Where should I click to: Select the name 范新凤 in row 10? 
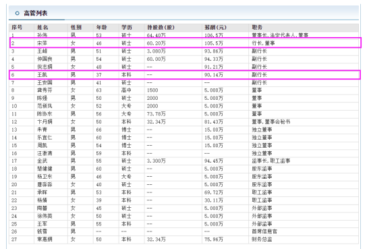click(45, 106)
